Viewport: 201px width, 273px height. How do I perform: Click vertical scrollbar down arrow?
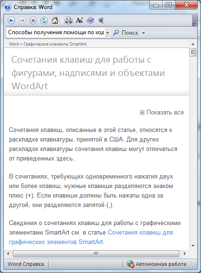coord(193,245)
